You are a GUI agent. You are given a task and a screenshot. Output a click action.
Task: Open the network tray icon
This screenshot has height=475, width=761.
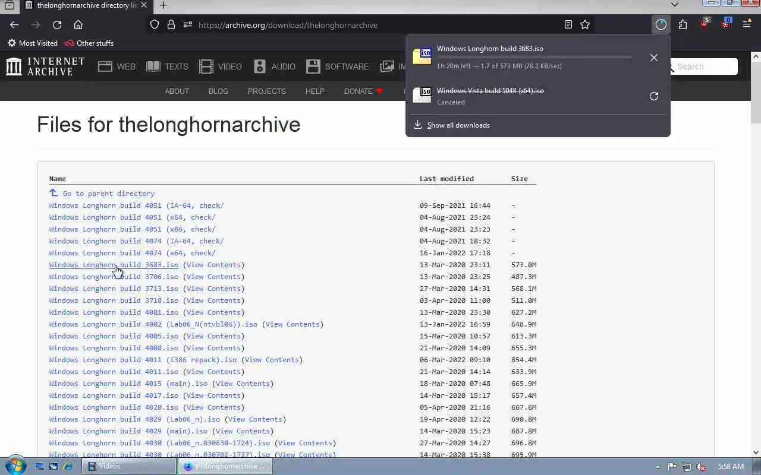coord(687,467)
